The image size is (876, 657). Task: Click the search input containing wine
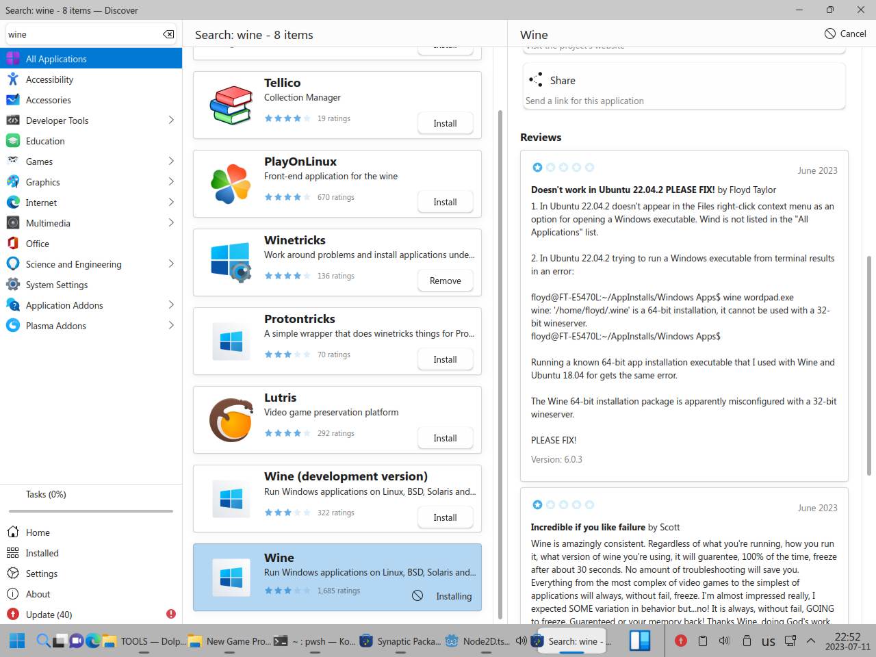pos(91,34)
